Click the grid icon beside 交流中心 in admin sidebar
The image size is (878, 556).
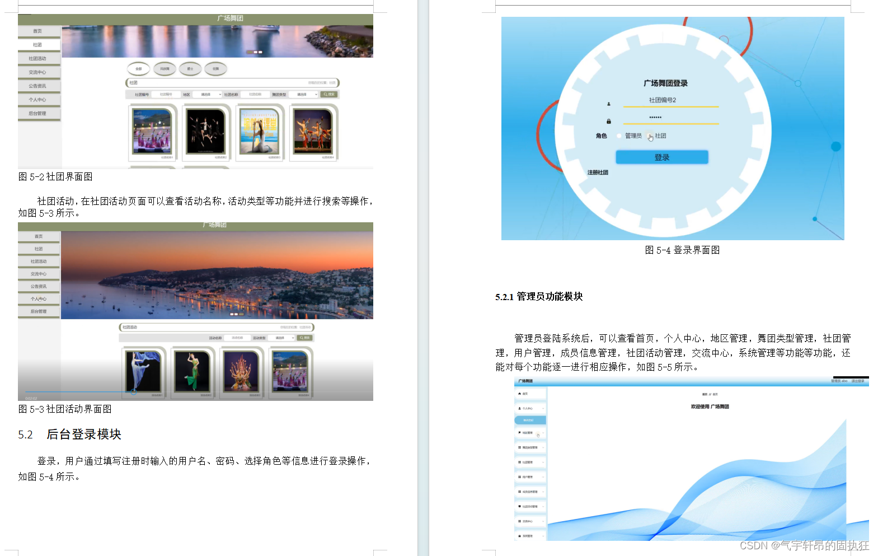(x=519, y=521)
